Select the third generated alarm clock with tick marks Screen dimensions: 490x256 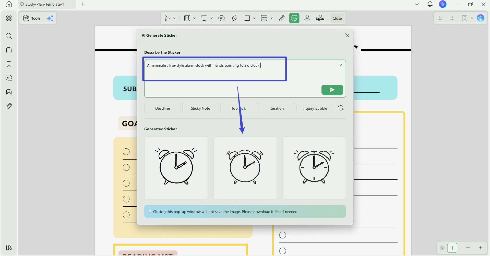point(314,168)
